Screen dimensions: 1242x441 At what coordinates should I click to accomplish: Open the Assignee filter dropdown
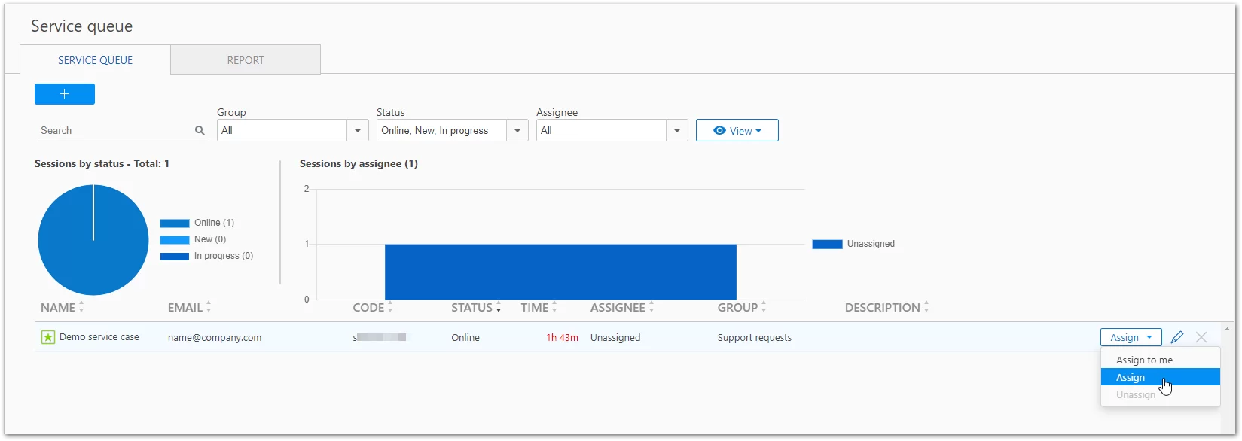pos(676,130)
